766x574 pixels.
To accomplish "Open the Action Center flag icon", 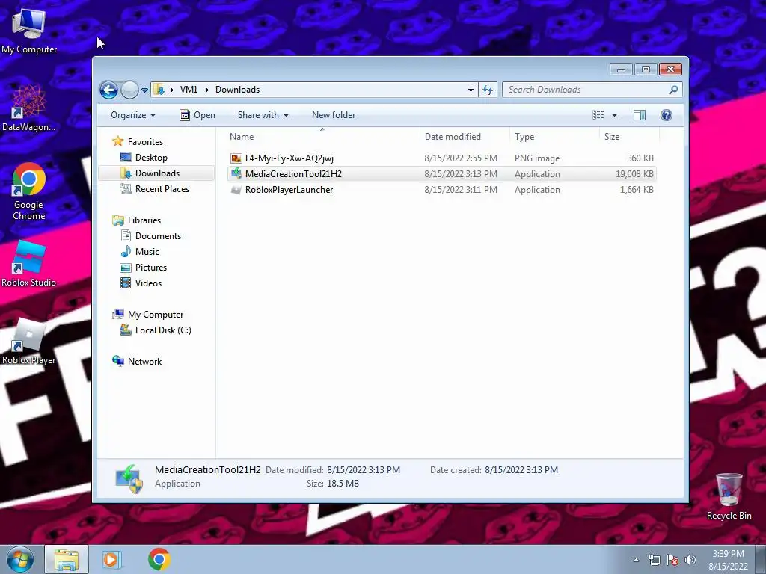I will [672, 560].
